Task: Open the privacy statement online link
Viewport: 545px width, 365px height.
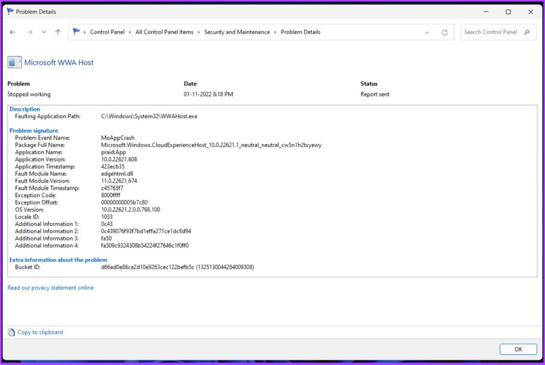Action: pyautogui.click(x=51, y=287)
